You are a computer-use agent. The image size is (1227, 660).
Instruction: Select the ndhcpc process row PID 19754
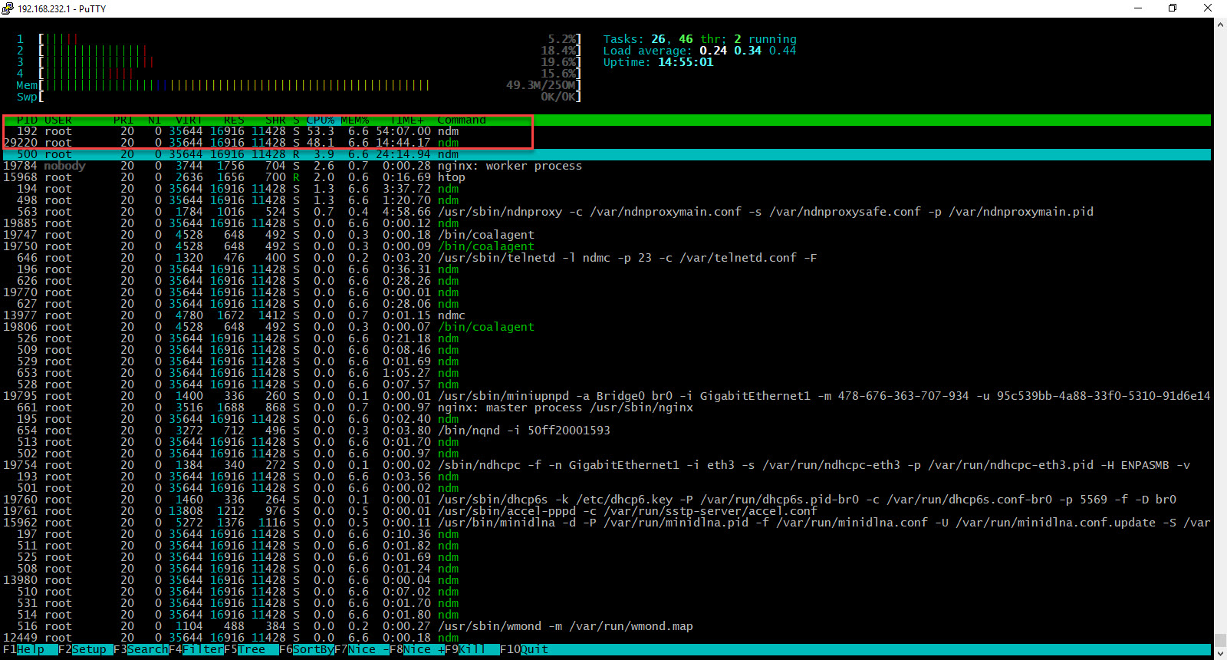pyautogui.click(x=607, y=465)
